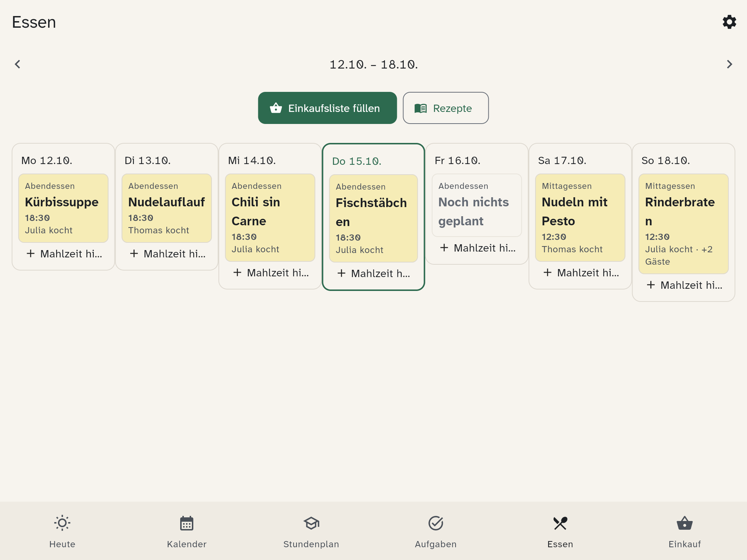
Task: Add a meal to Monday 12.10.
Action: tap(63, 254)
